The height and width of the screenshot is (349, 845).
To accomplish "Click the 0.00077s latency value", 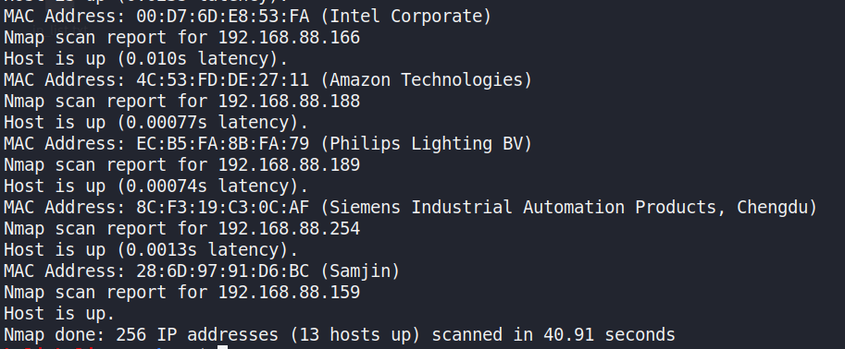I will point(167,122).
